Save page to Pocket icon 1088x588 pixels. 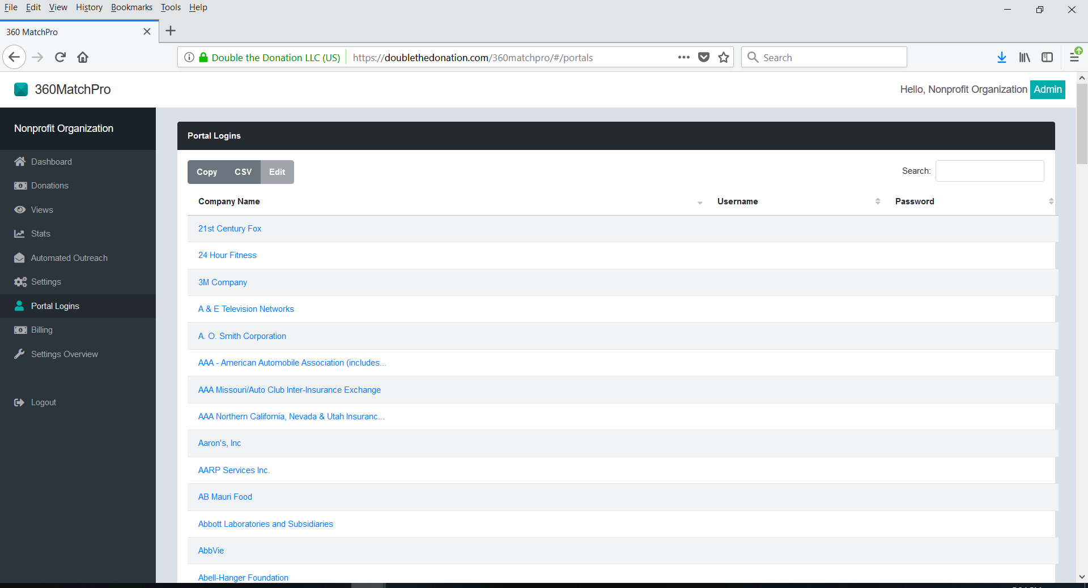[x=704, y=57]
